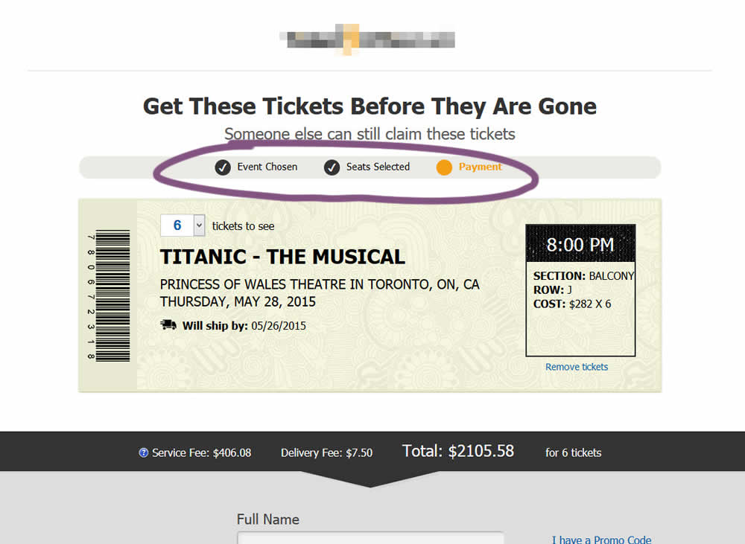Click the Seats Selected checkmark icon
Image resolution: width=745 pixels, height=544 pixels.
(x=332, y=167)
